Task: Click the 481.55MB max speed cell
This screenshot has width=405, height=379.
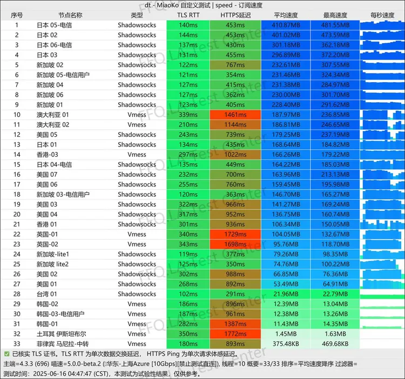Action: [x=335, y=25]
